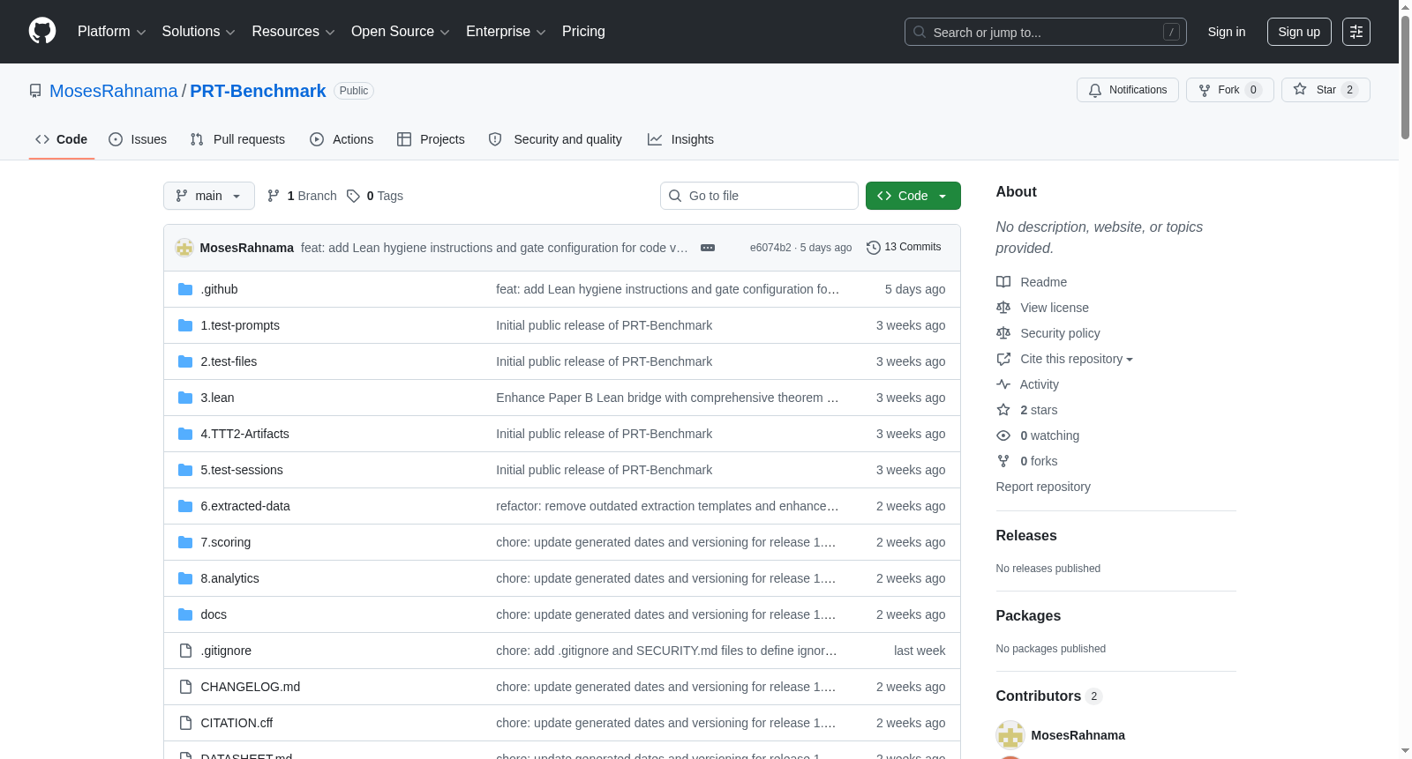
Task: Open the 5.test-sessions folder
Action: pos(242,470)
